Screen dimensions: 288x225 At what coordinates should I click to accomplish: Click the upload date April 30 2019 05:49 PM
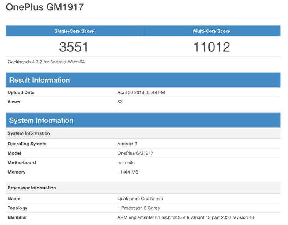141,92
